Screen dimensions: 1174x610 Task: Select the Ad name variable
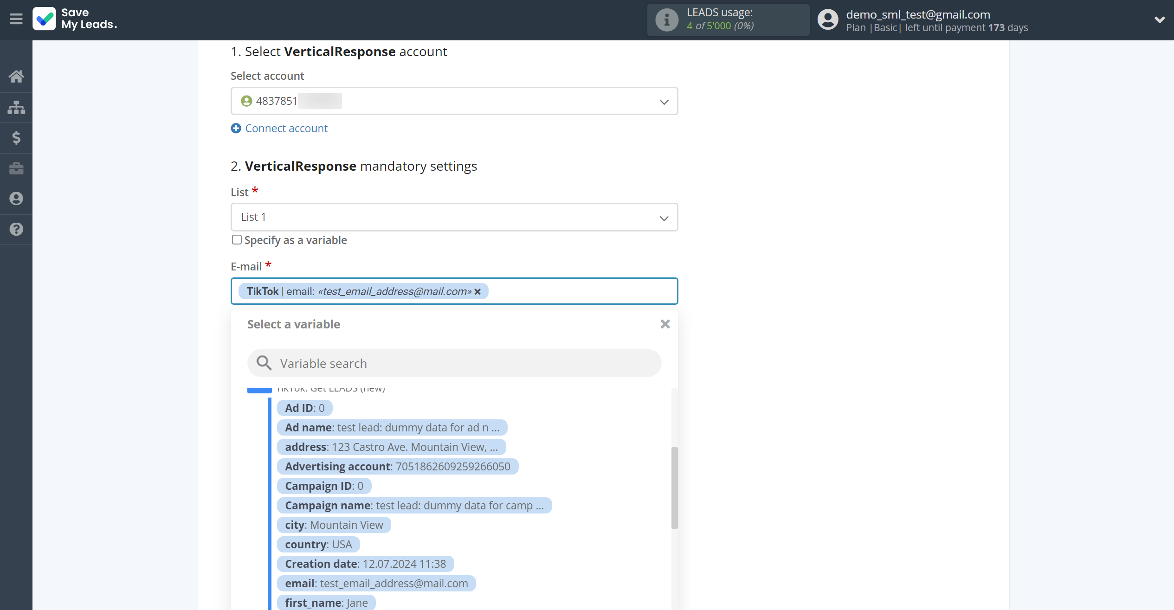coord(392,428)
